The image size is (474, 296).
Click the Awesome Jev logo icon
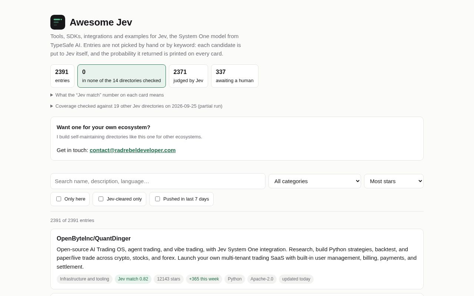[x=58, y=22]
